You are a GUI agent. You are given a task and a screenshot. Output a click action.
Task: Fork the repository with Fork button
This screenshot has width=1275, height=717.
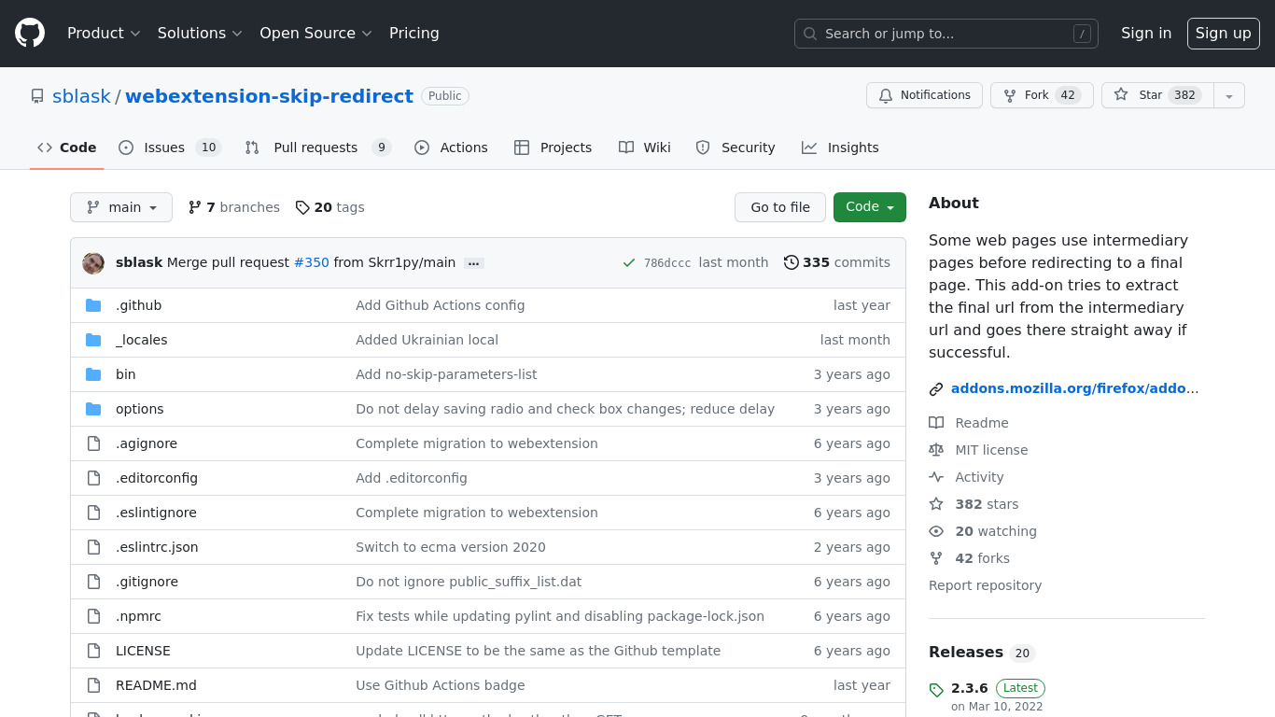coord(1042,95)
